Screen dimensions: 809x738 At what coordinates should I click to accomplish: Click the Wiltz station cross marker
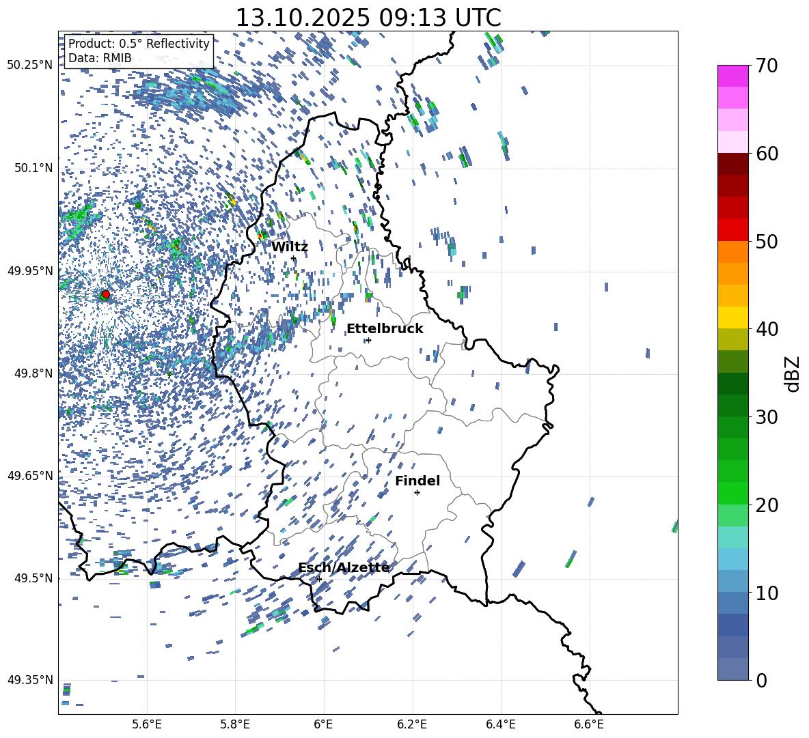coord(294,258)
